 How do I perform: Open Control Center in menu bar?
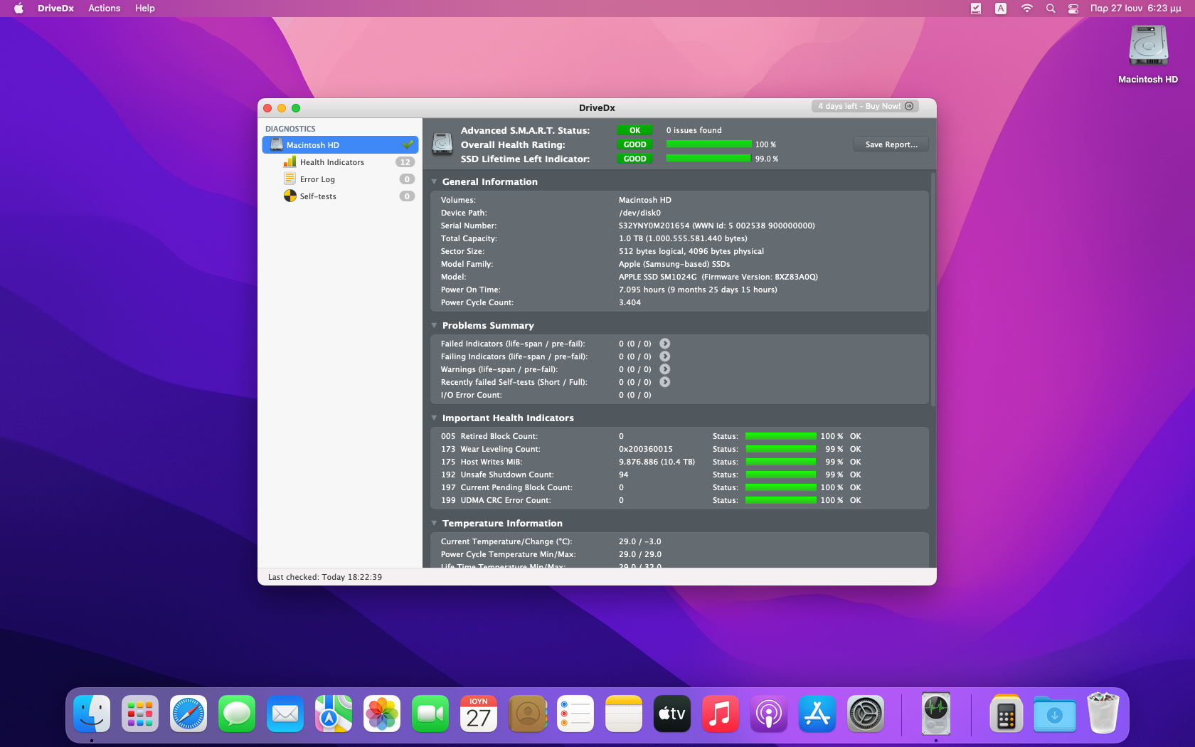pos(1073,9)
